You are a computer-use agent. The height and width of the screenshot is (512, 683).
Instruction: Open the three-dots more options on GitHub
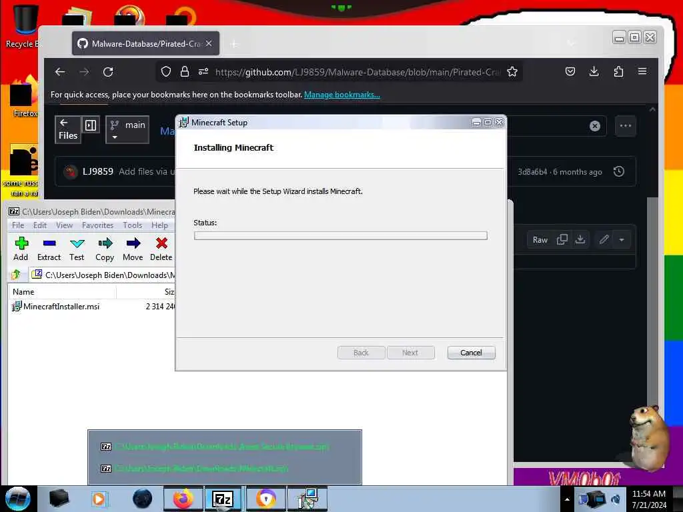(626, 126)
